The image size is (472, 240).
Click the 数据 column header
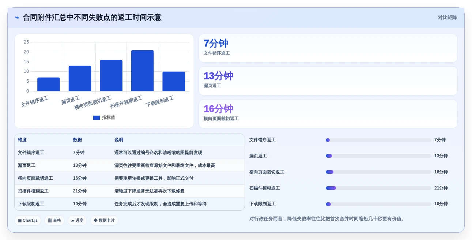(x=78, y=140)
